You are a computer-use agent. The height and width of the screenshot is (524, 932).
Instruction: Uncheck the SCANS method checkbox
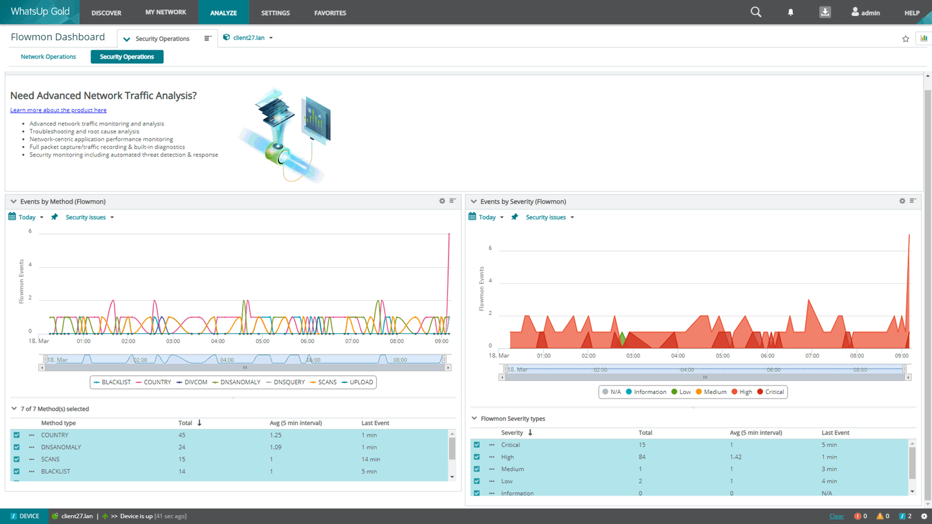point(17,459)
